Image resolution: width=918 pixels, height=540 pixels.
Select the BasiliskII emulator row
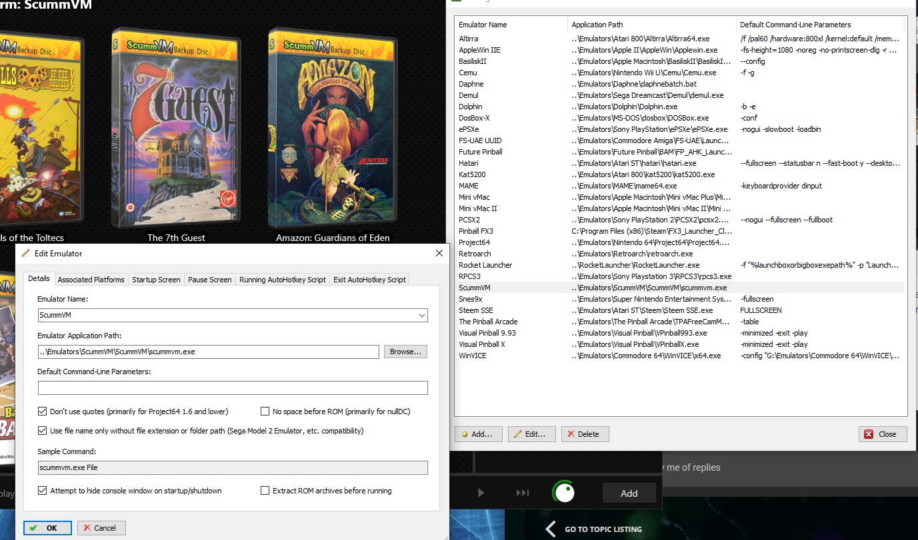coord(680,61)
